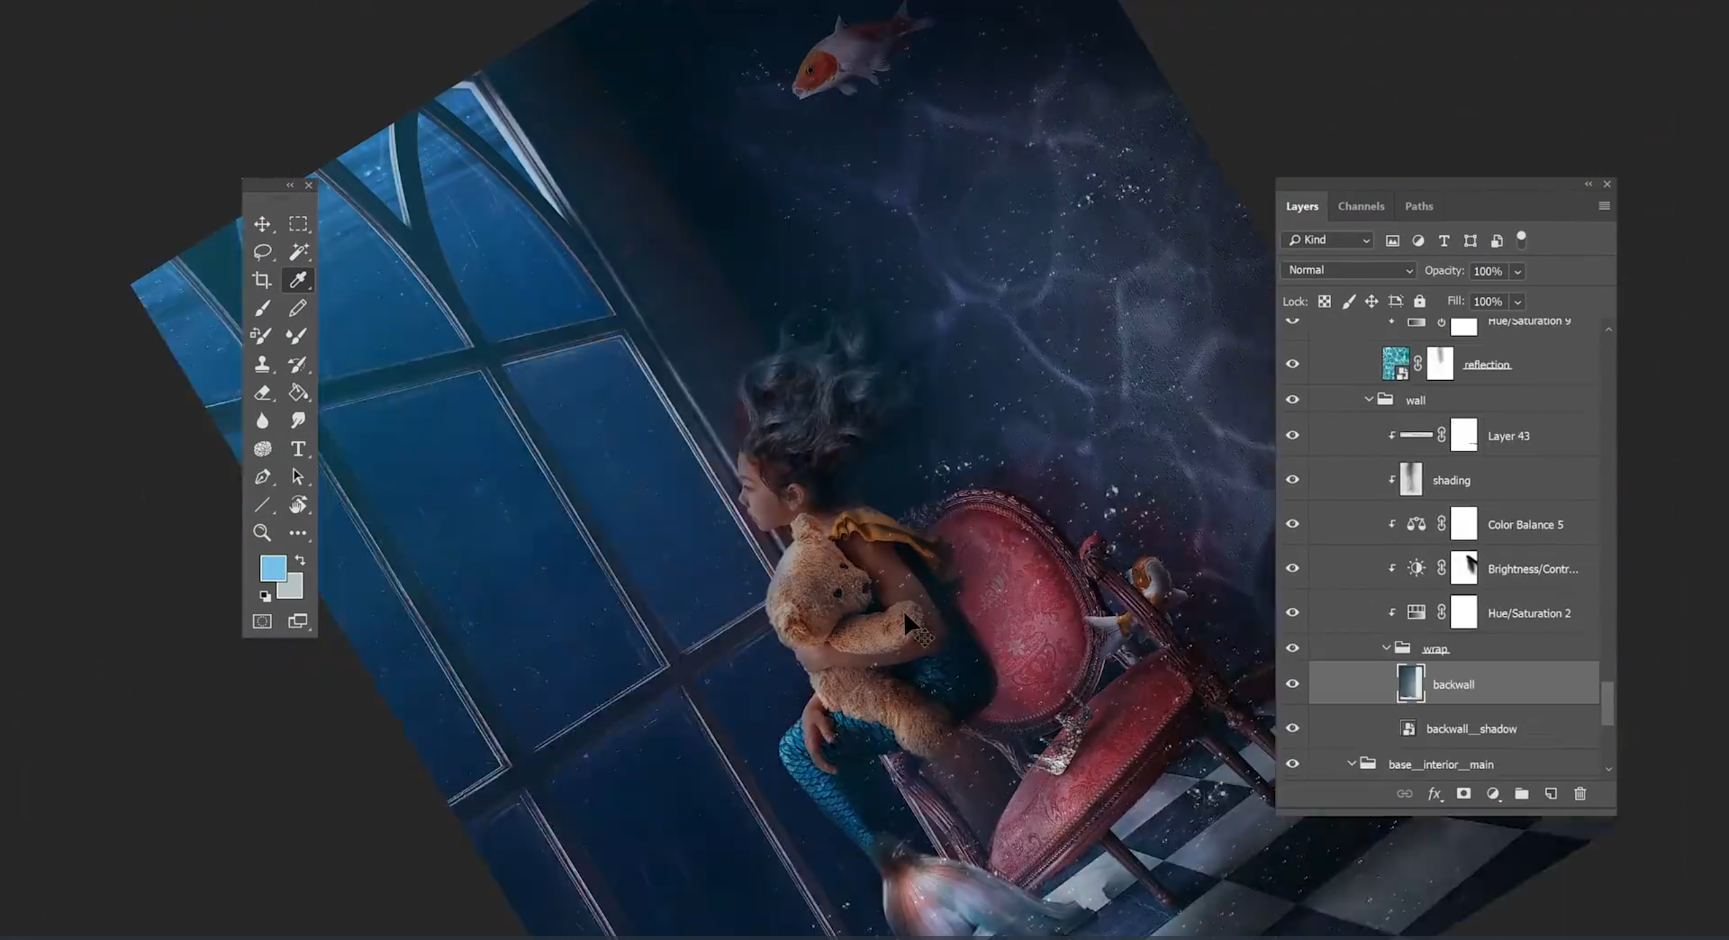Collapse the wrap group
The height and width of the screenshot is (940, 1729).
tap(1386, 648)
